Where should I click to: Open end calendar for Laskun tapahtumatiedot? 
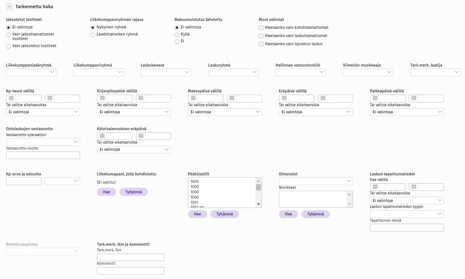(414, 187)
